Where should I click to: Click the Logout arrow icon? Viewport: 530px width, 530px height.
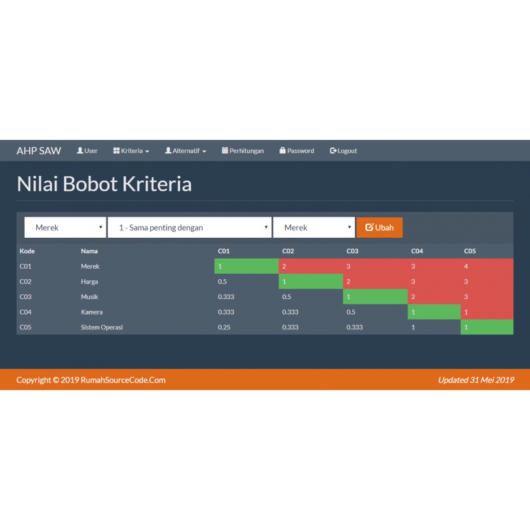pyautogui.click(x=333, y=150)
